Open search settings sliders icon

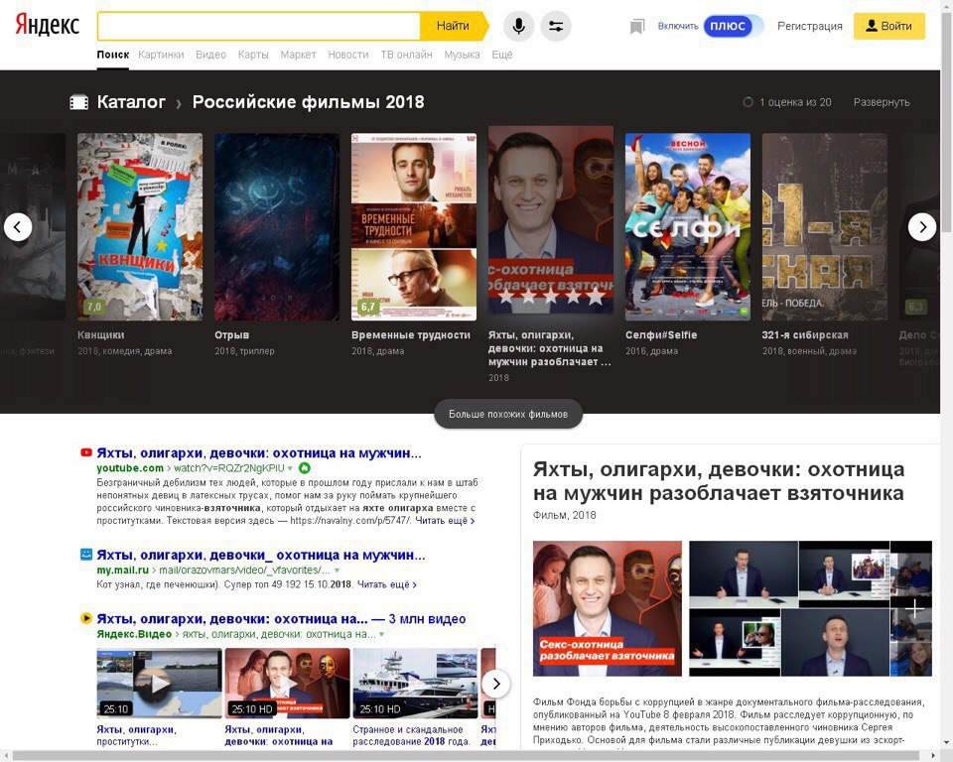[x=556, y=26]
